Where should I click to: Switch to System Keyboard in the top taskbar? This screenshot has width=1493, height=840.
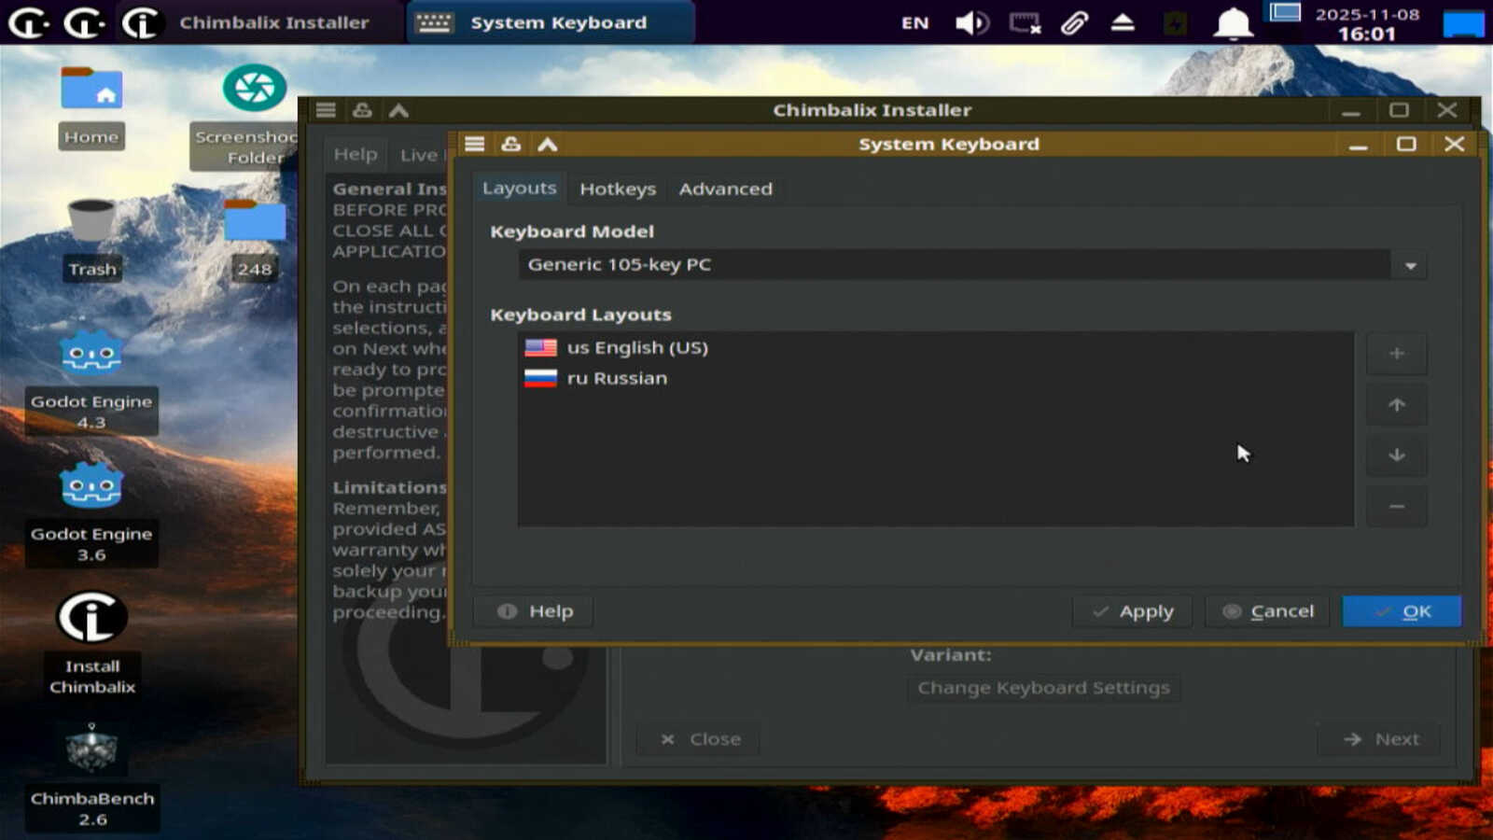(x=551, y=22)
